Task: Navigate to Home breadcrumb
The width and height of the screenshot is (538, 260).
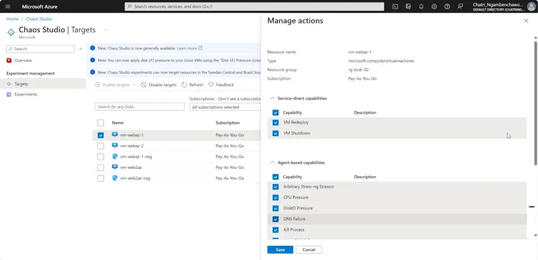Action: [x=13, y=19]
